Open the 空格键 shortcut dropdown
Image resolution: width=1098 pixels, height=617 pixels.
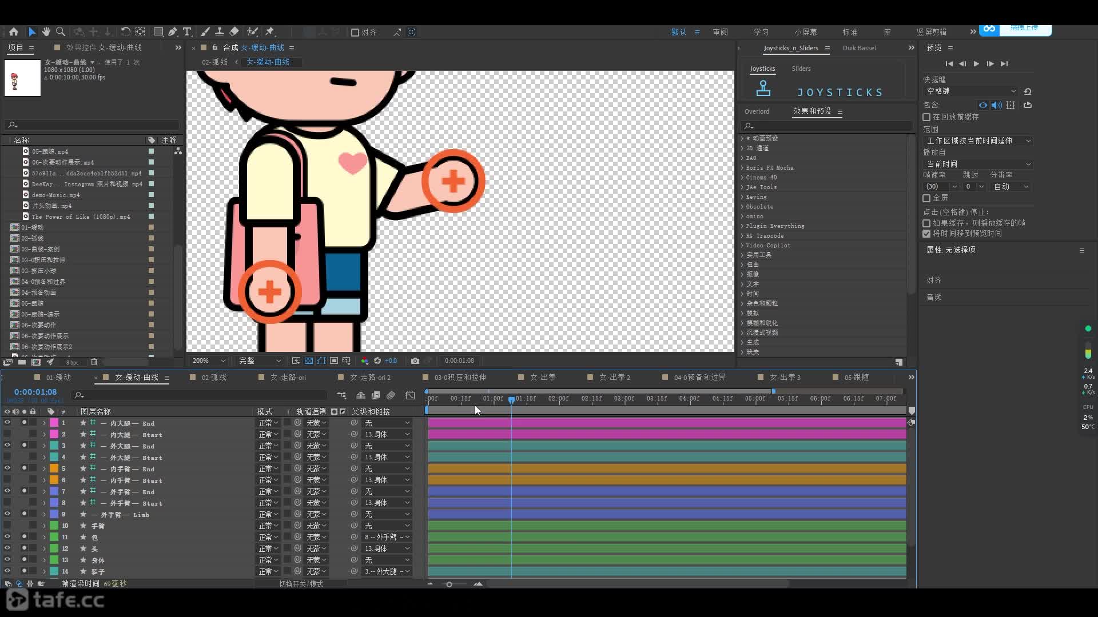970,91
